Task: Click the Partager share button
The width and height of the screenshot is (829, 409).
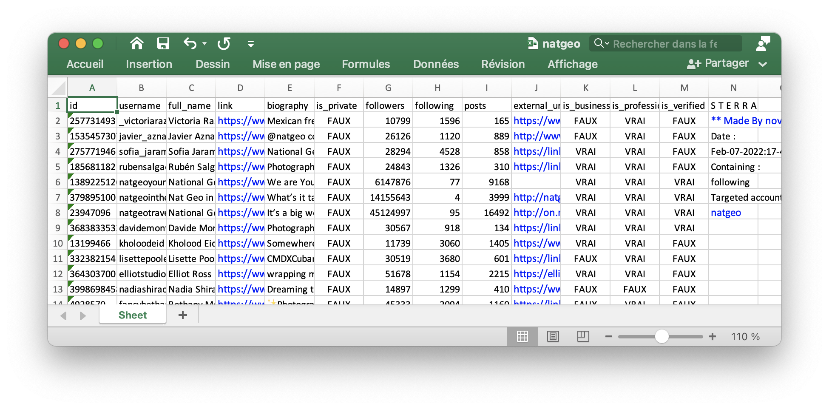Action: tap(718, 63)
